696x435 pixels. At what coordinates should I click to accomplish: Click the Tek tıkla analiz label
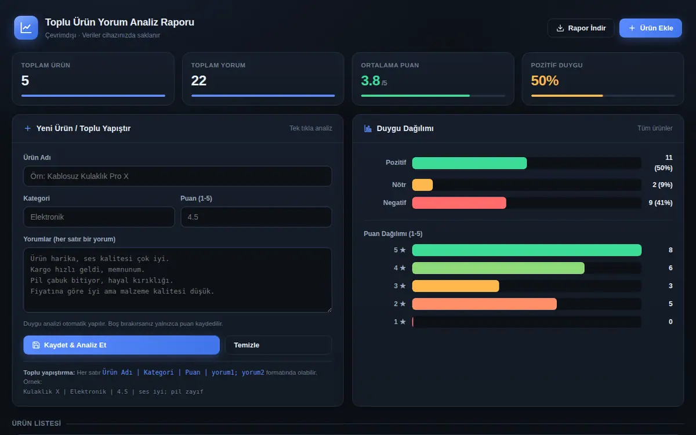(311, 128)
